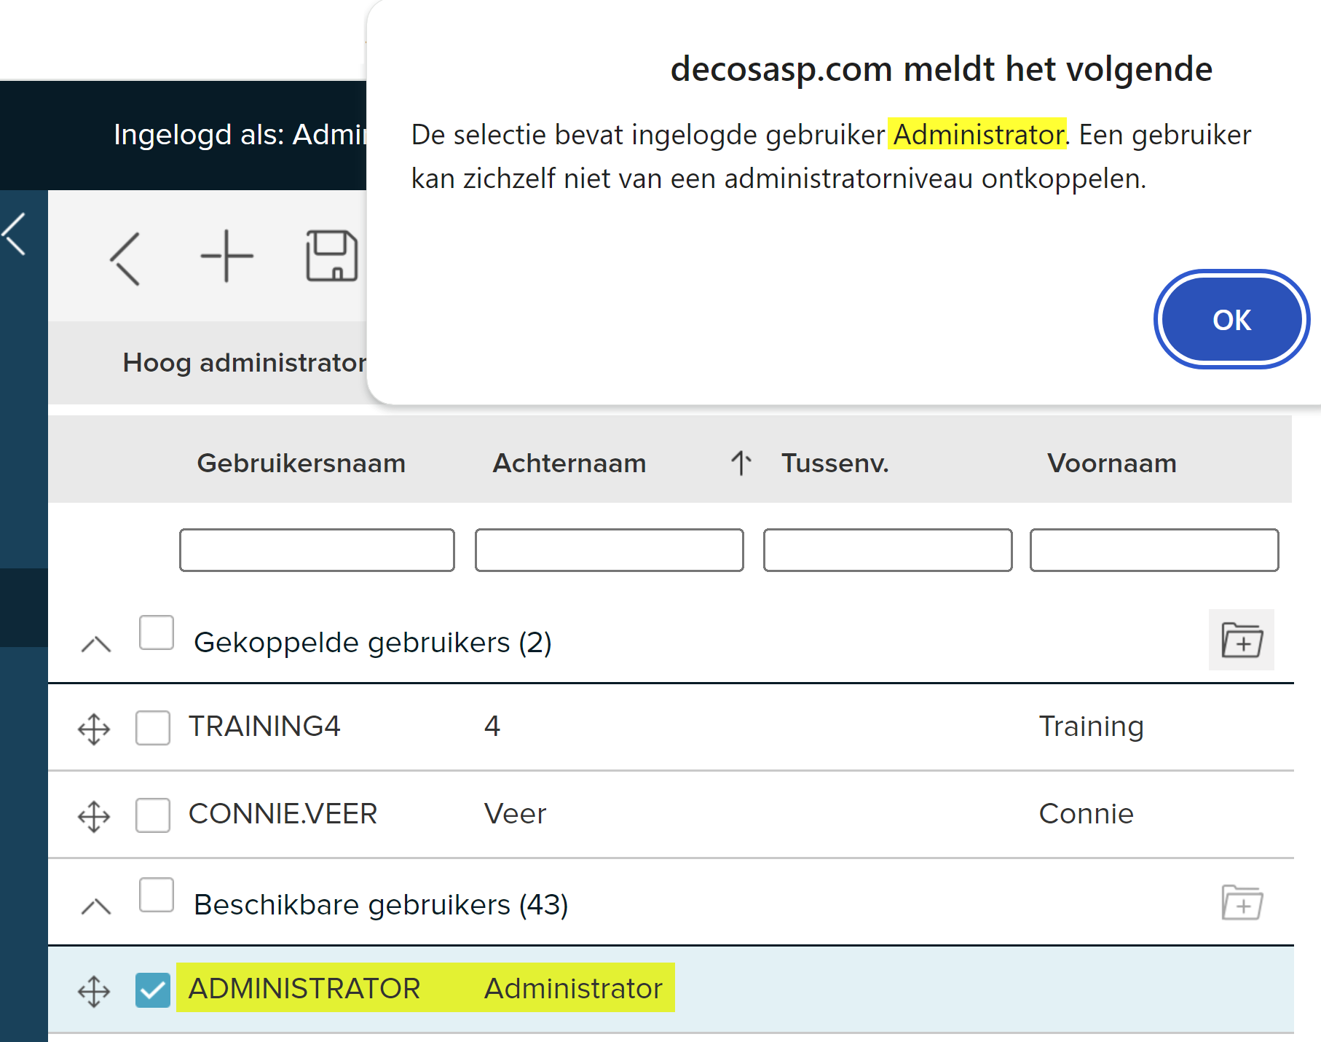Check the TRAINING4 user checkbox

(153, 727)
